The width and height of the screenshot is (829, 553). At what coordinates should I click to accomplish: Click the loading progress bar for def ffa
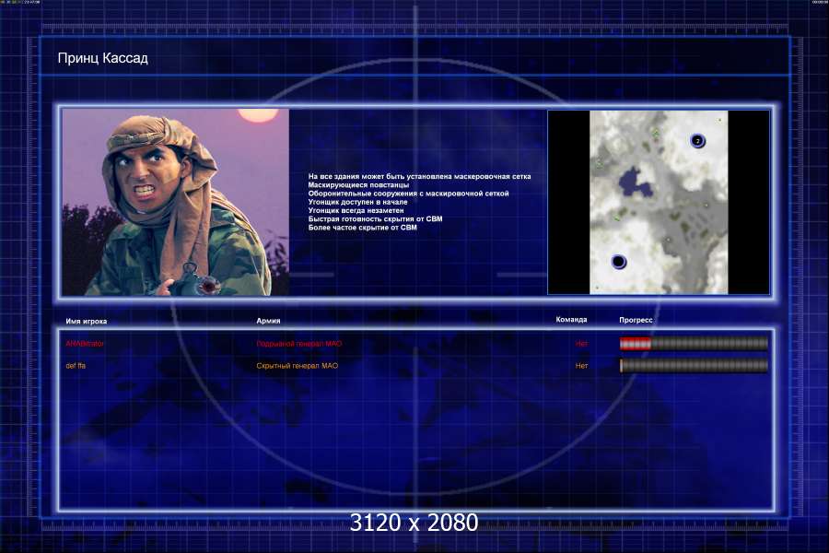click(x=694, y=366)
